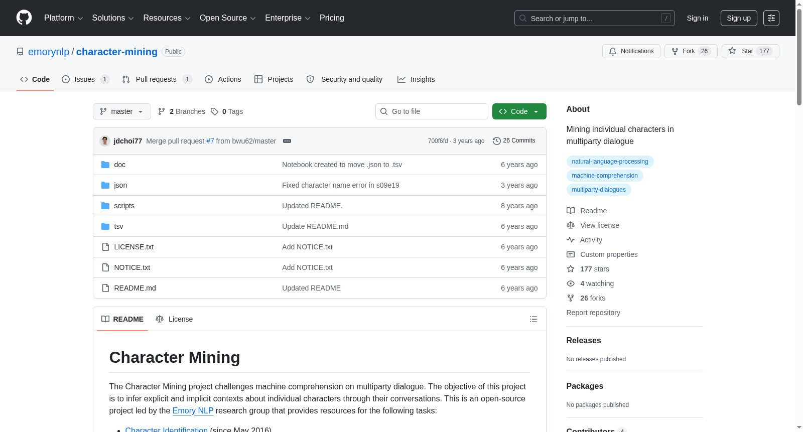Image resolution: width=803 pixels, height=432 pixels.
Task: Expand the Platform menu
Action: pyautogui.click(x=63, y=18)
